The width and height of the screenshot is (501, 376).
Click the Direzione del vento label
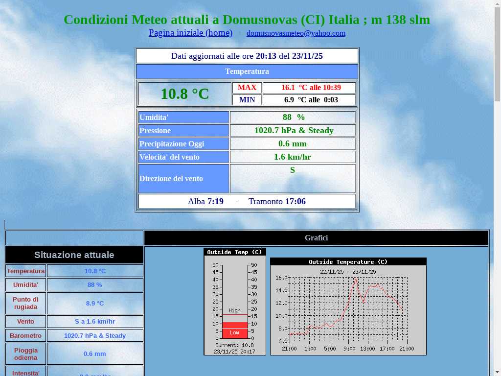tap(183, 179)
